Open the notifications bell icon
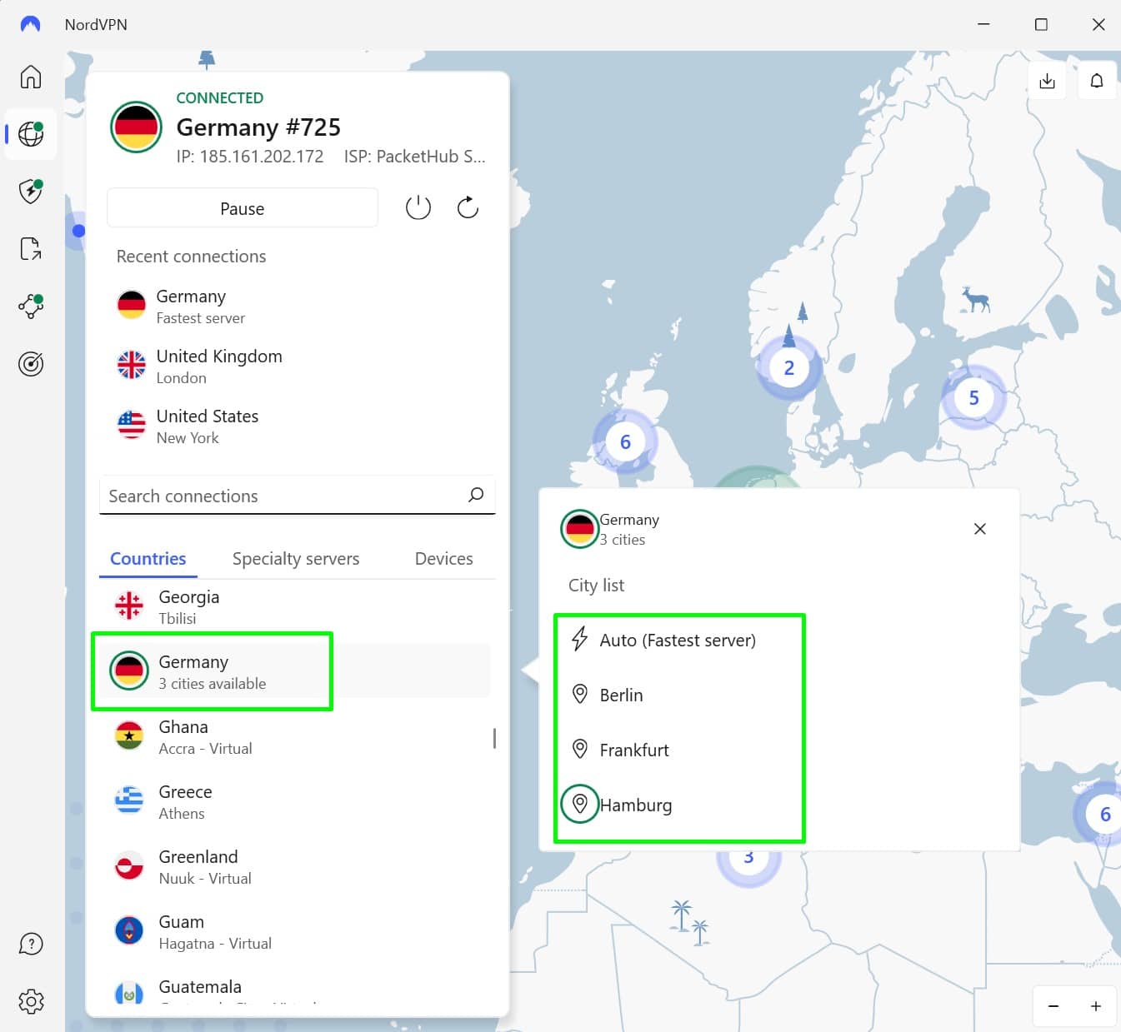This screenshot has width=1121, height=1032. pos(1097,81)
